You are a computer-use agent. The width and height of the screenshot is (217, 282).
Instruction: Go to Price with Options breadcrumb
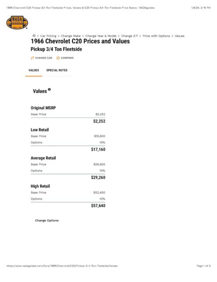[x=156, y=36]
